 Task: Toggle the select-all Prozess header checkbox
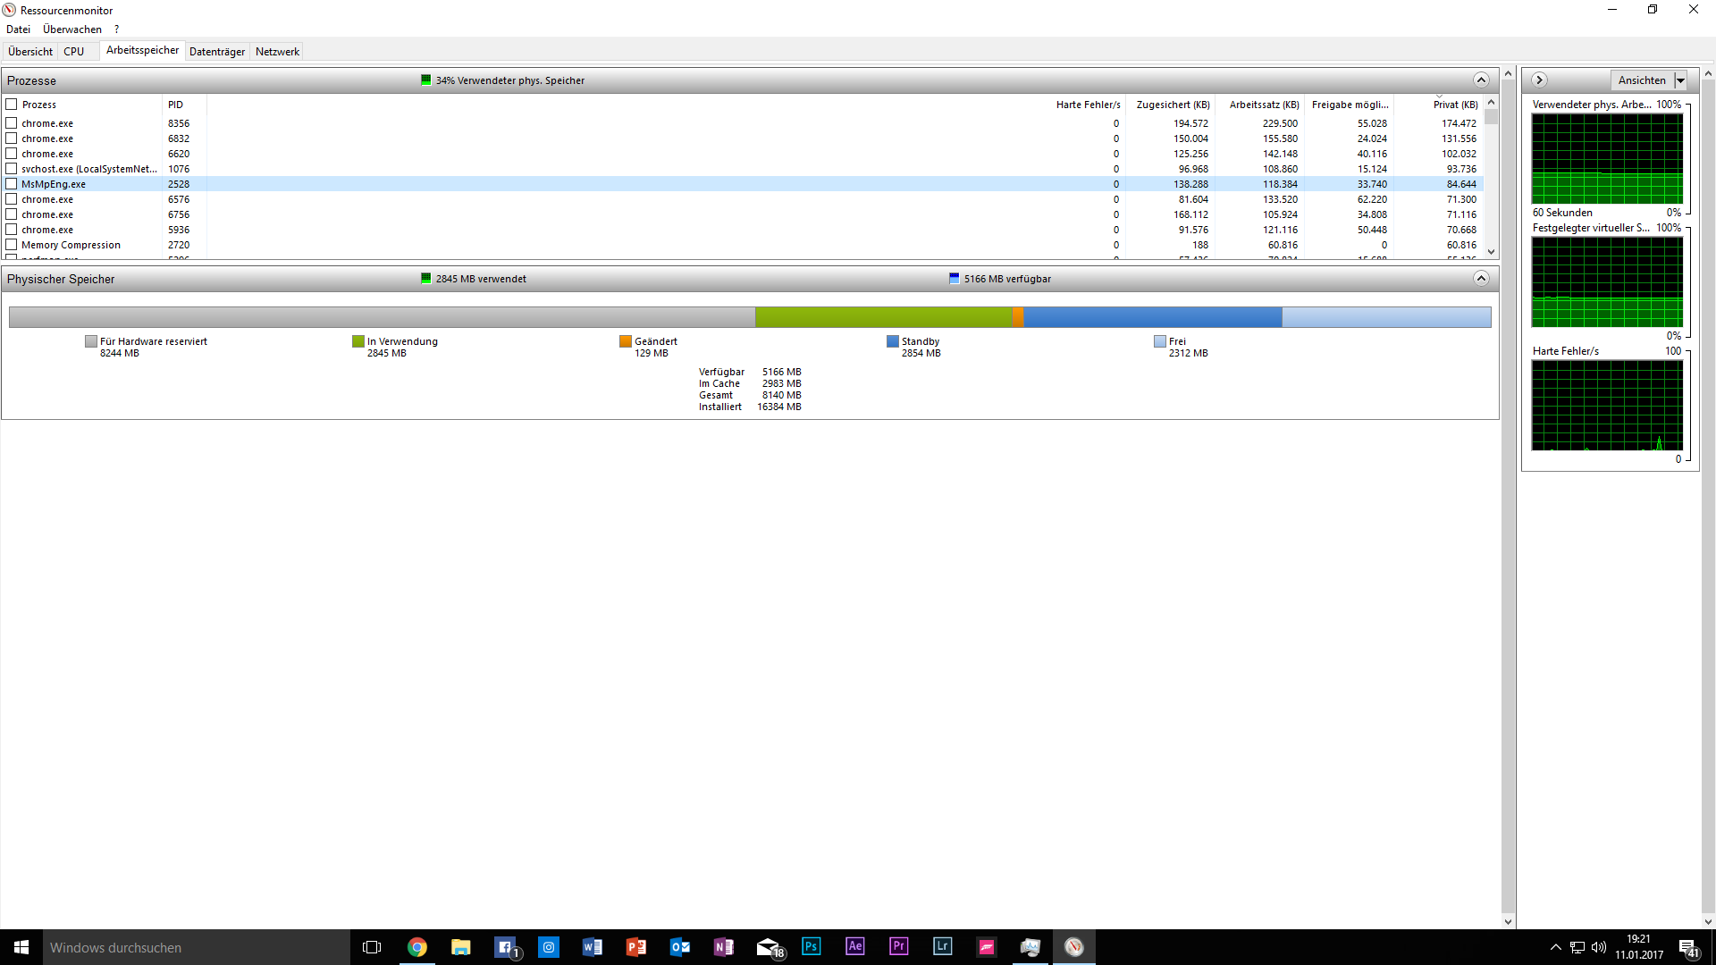coord(12,105)
